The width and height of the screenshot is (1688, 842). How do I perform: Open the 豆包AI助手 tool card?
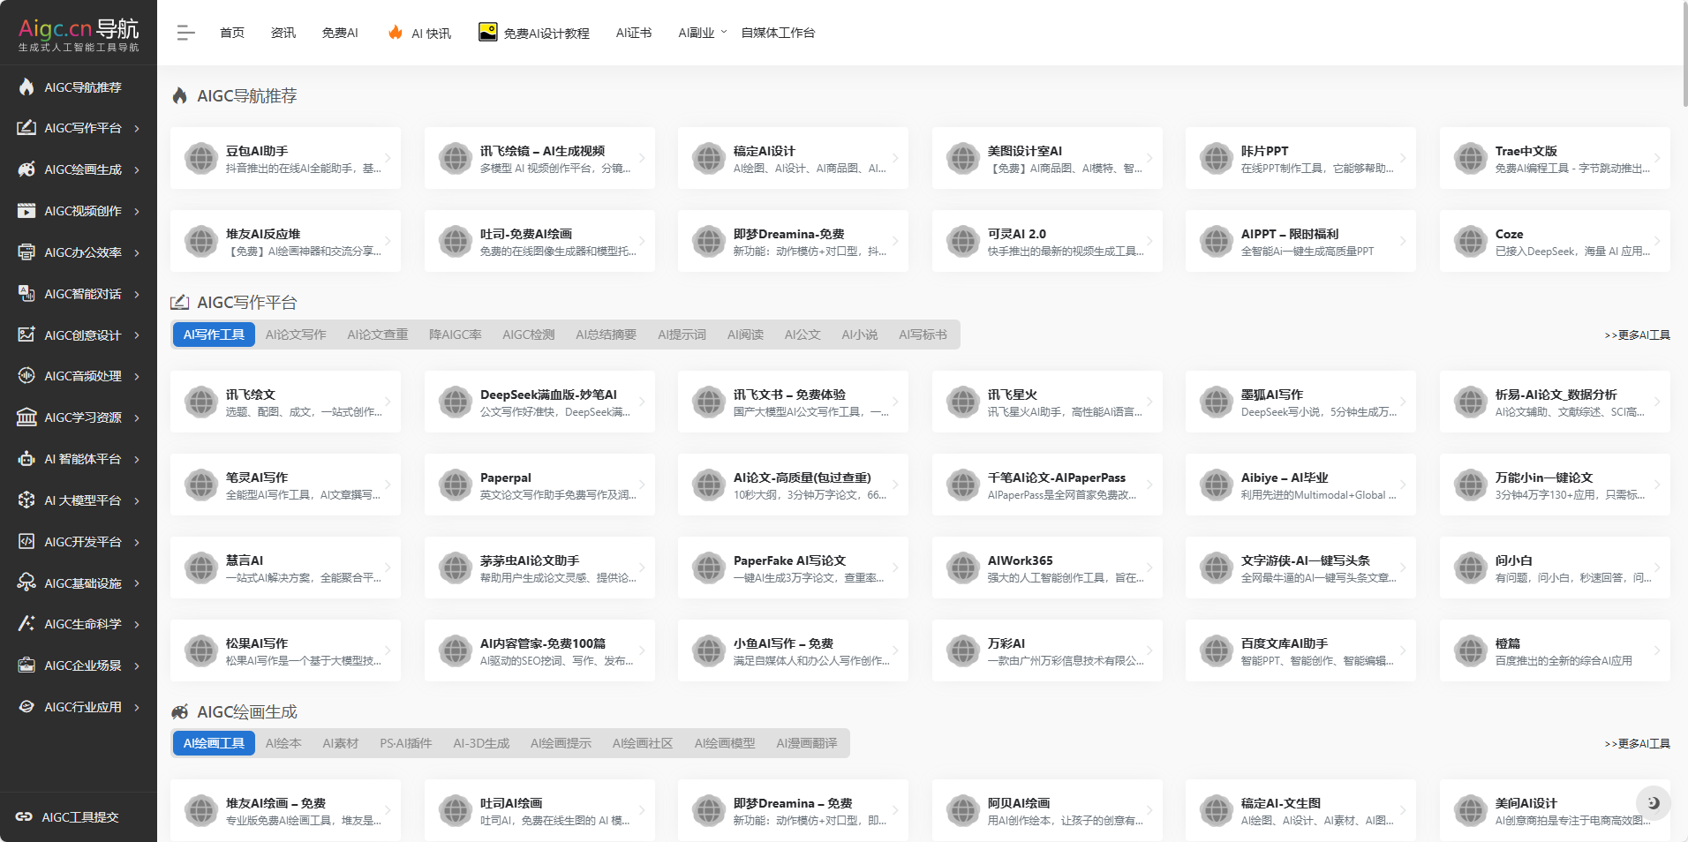click(x=285, y=158)
